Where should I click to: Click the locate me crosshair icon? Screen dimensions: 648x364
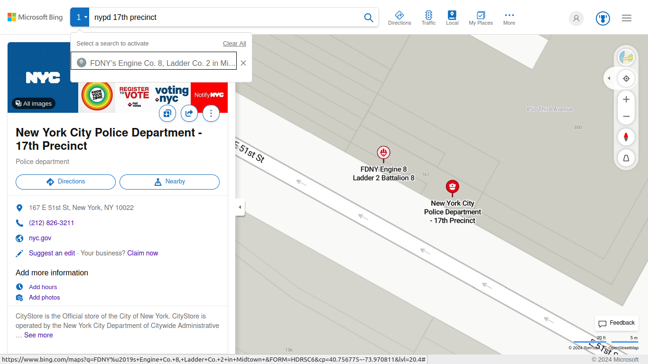(626, 78)
